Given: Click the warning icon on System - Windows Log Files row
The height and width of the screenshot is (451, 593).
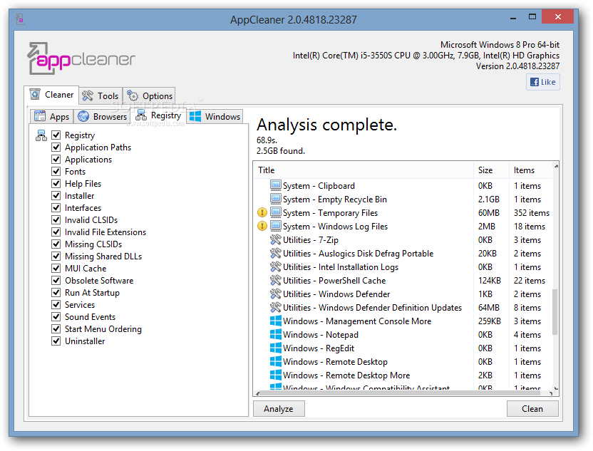Looking at the screenshot, I should (x=262, y=226).
